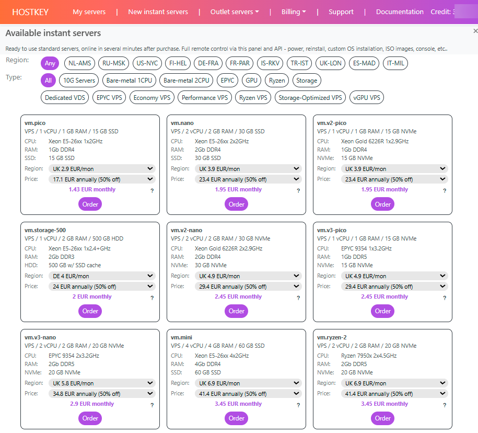Select the GPU server type filter
This screenshot has width=478, height=433.
252,81
